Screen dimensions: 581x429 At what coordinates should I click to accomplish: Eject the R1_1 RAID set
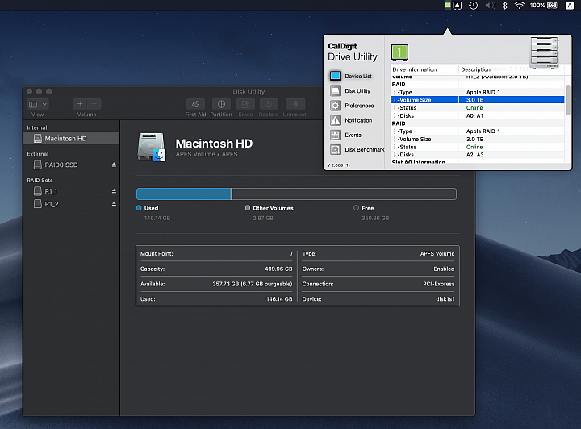[114, 191]
